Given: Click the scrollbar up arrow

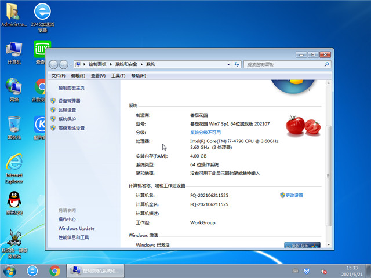Looking at the screenshot, I should 329,83.
